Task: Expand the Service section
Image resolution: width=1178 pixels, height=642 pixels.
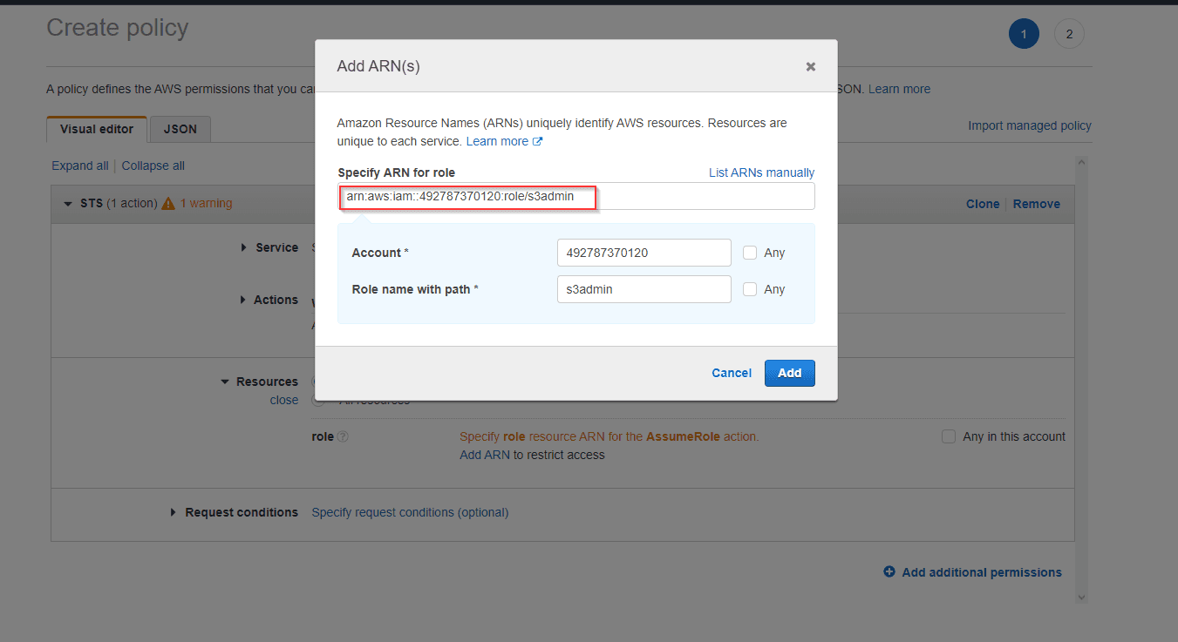Action: 243,247
